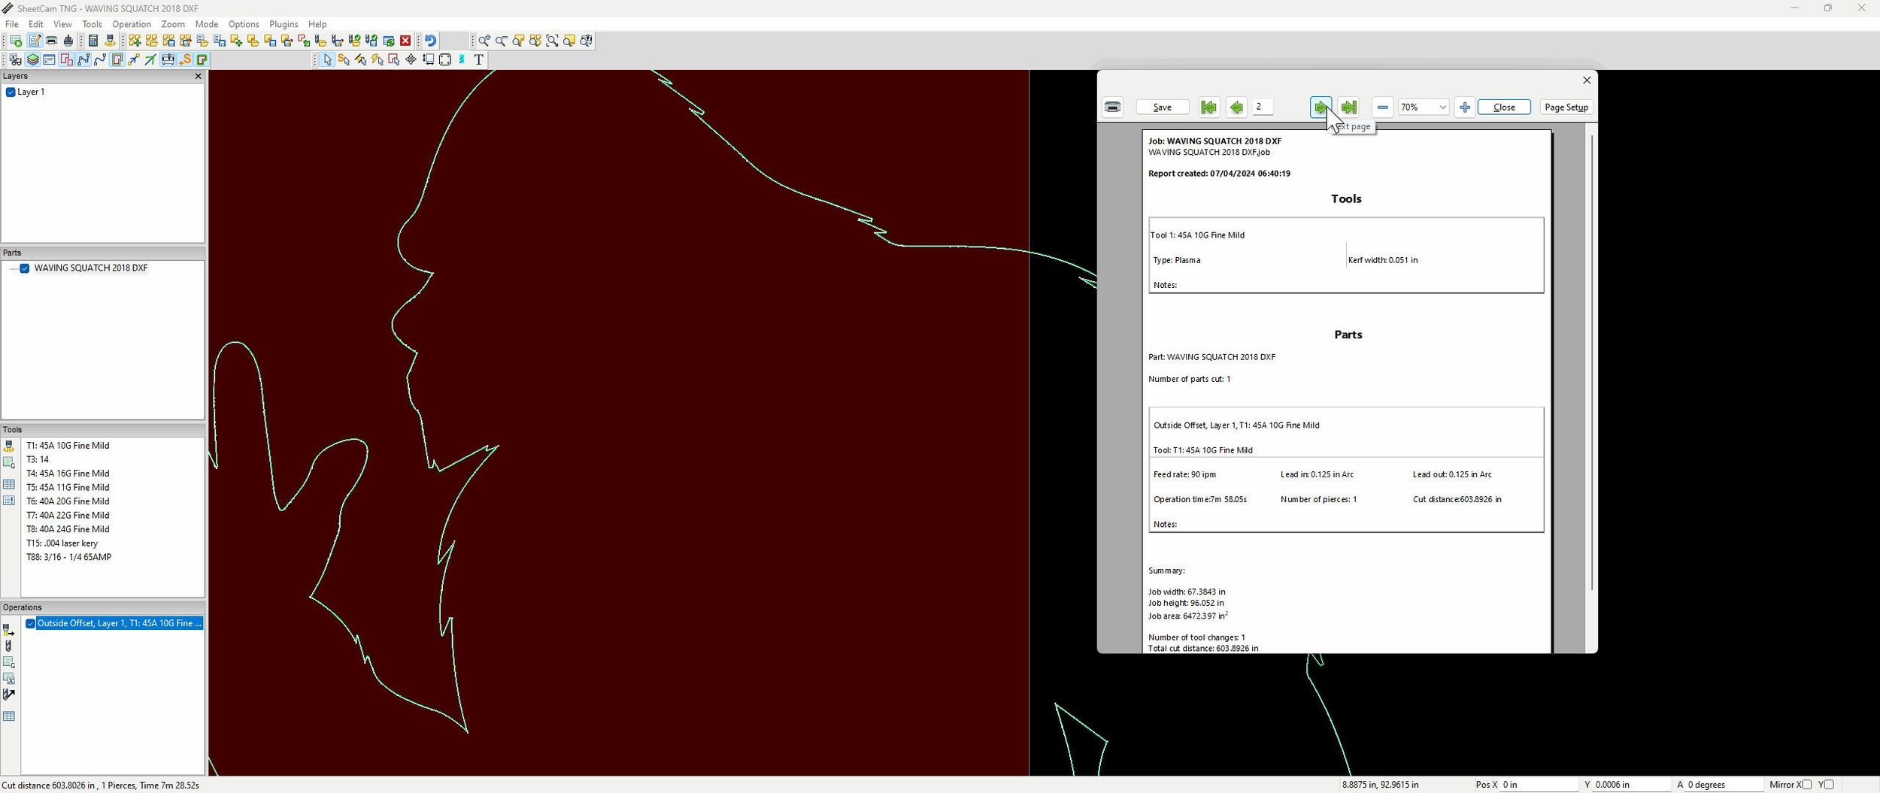Select tool T8: 40A 24G Fine Mild
This screenshot has height=793, width=1880.
(68, 529)
